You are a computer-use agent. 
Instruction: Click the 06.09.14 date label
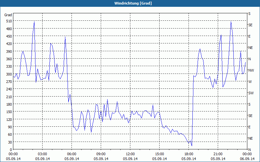(x=247, y=159)
